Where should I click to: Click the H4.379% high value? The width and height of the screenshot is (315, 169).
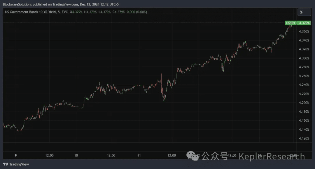tap(90, 12)
